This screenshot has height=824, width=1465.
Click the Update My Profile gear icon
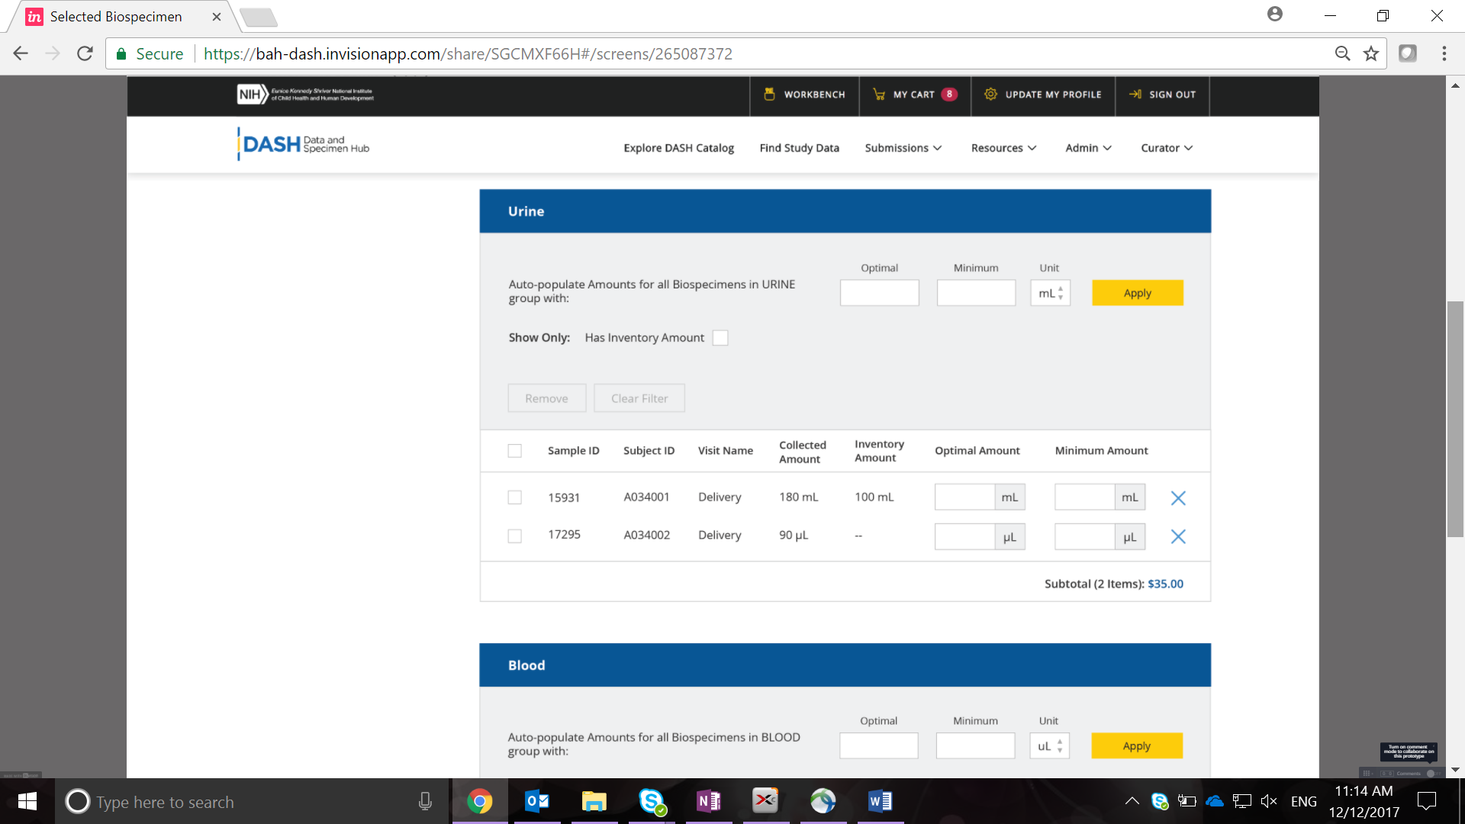(990, 95)
